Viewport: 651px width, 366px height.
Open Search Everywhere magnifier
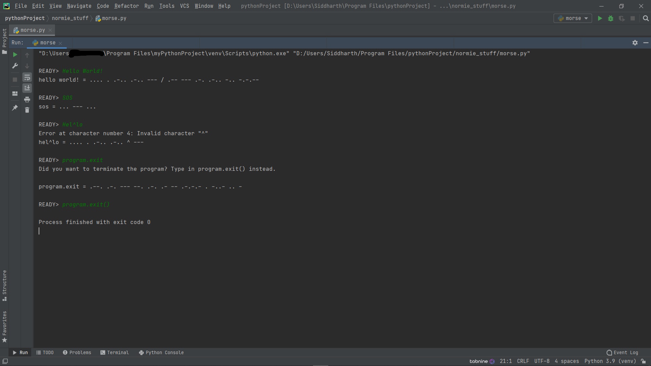tap(646, 18)
